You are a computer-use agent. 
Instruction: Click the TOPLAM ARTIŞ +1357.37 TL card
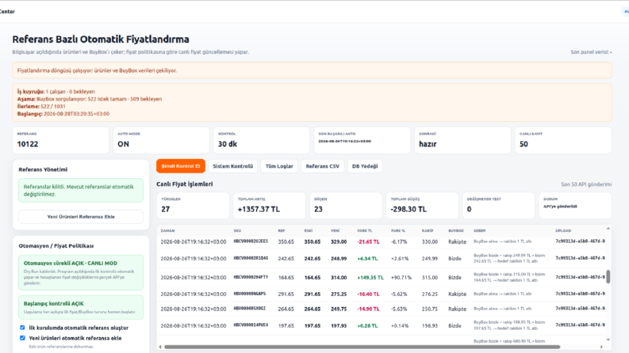pyautogui.click(x=269, y=205)
